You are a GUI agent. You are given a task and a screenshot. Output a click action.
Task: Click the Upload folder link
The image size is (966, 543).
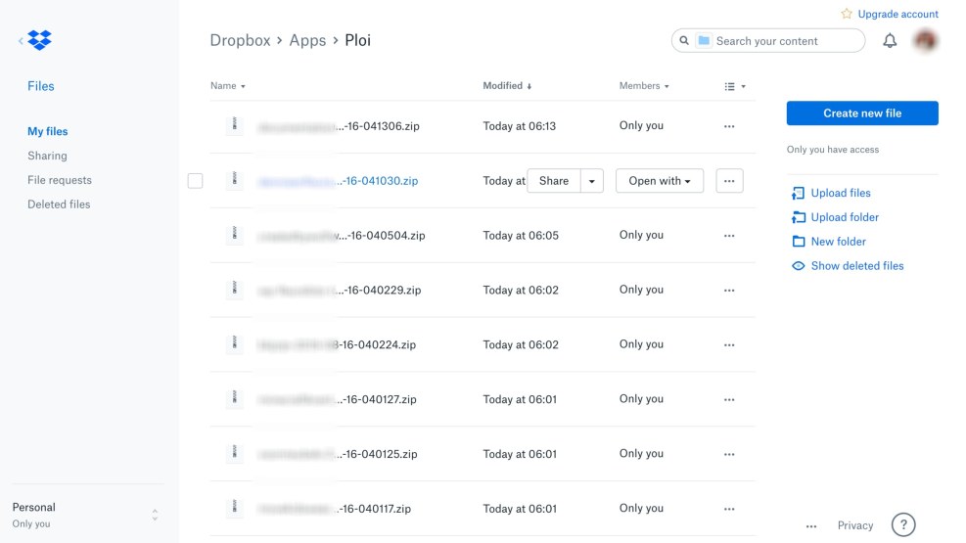845,217
